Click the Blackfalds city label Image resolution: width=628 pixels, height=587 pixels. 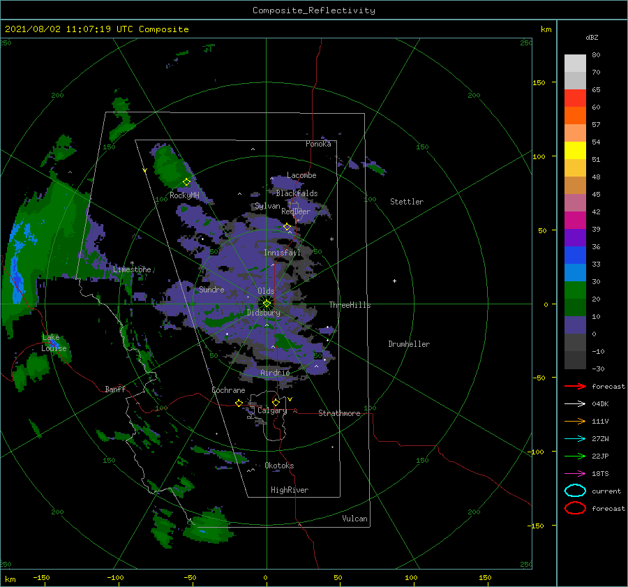coord(297,193)
